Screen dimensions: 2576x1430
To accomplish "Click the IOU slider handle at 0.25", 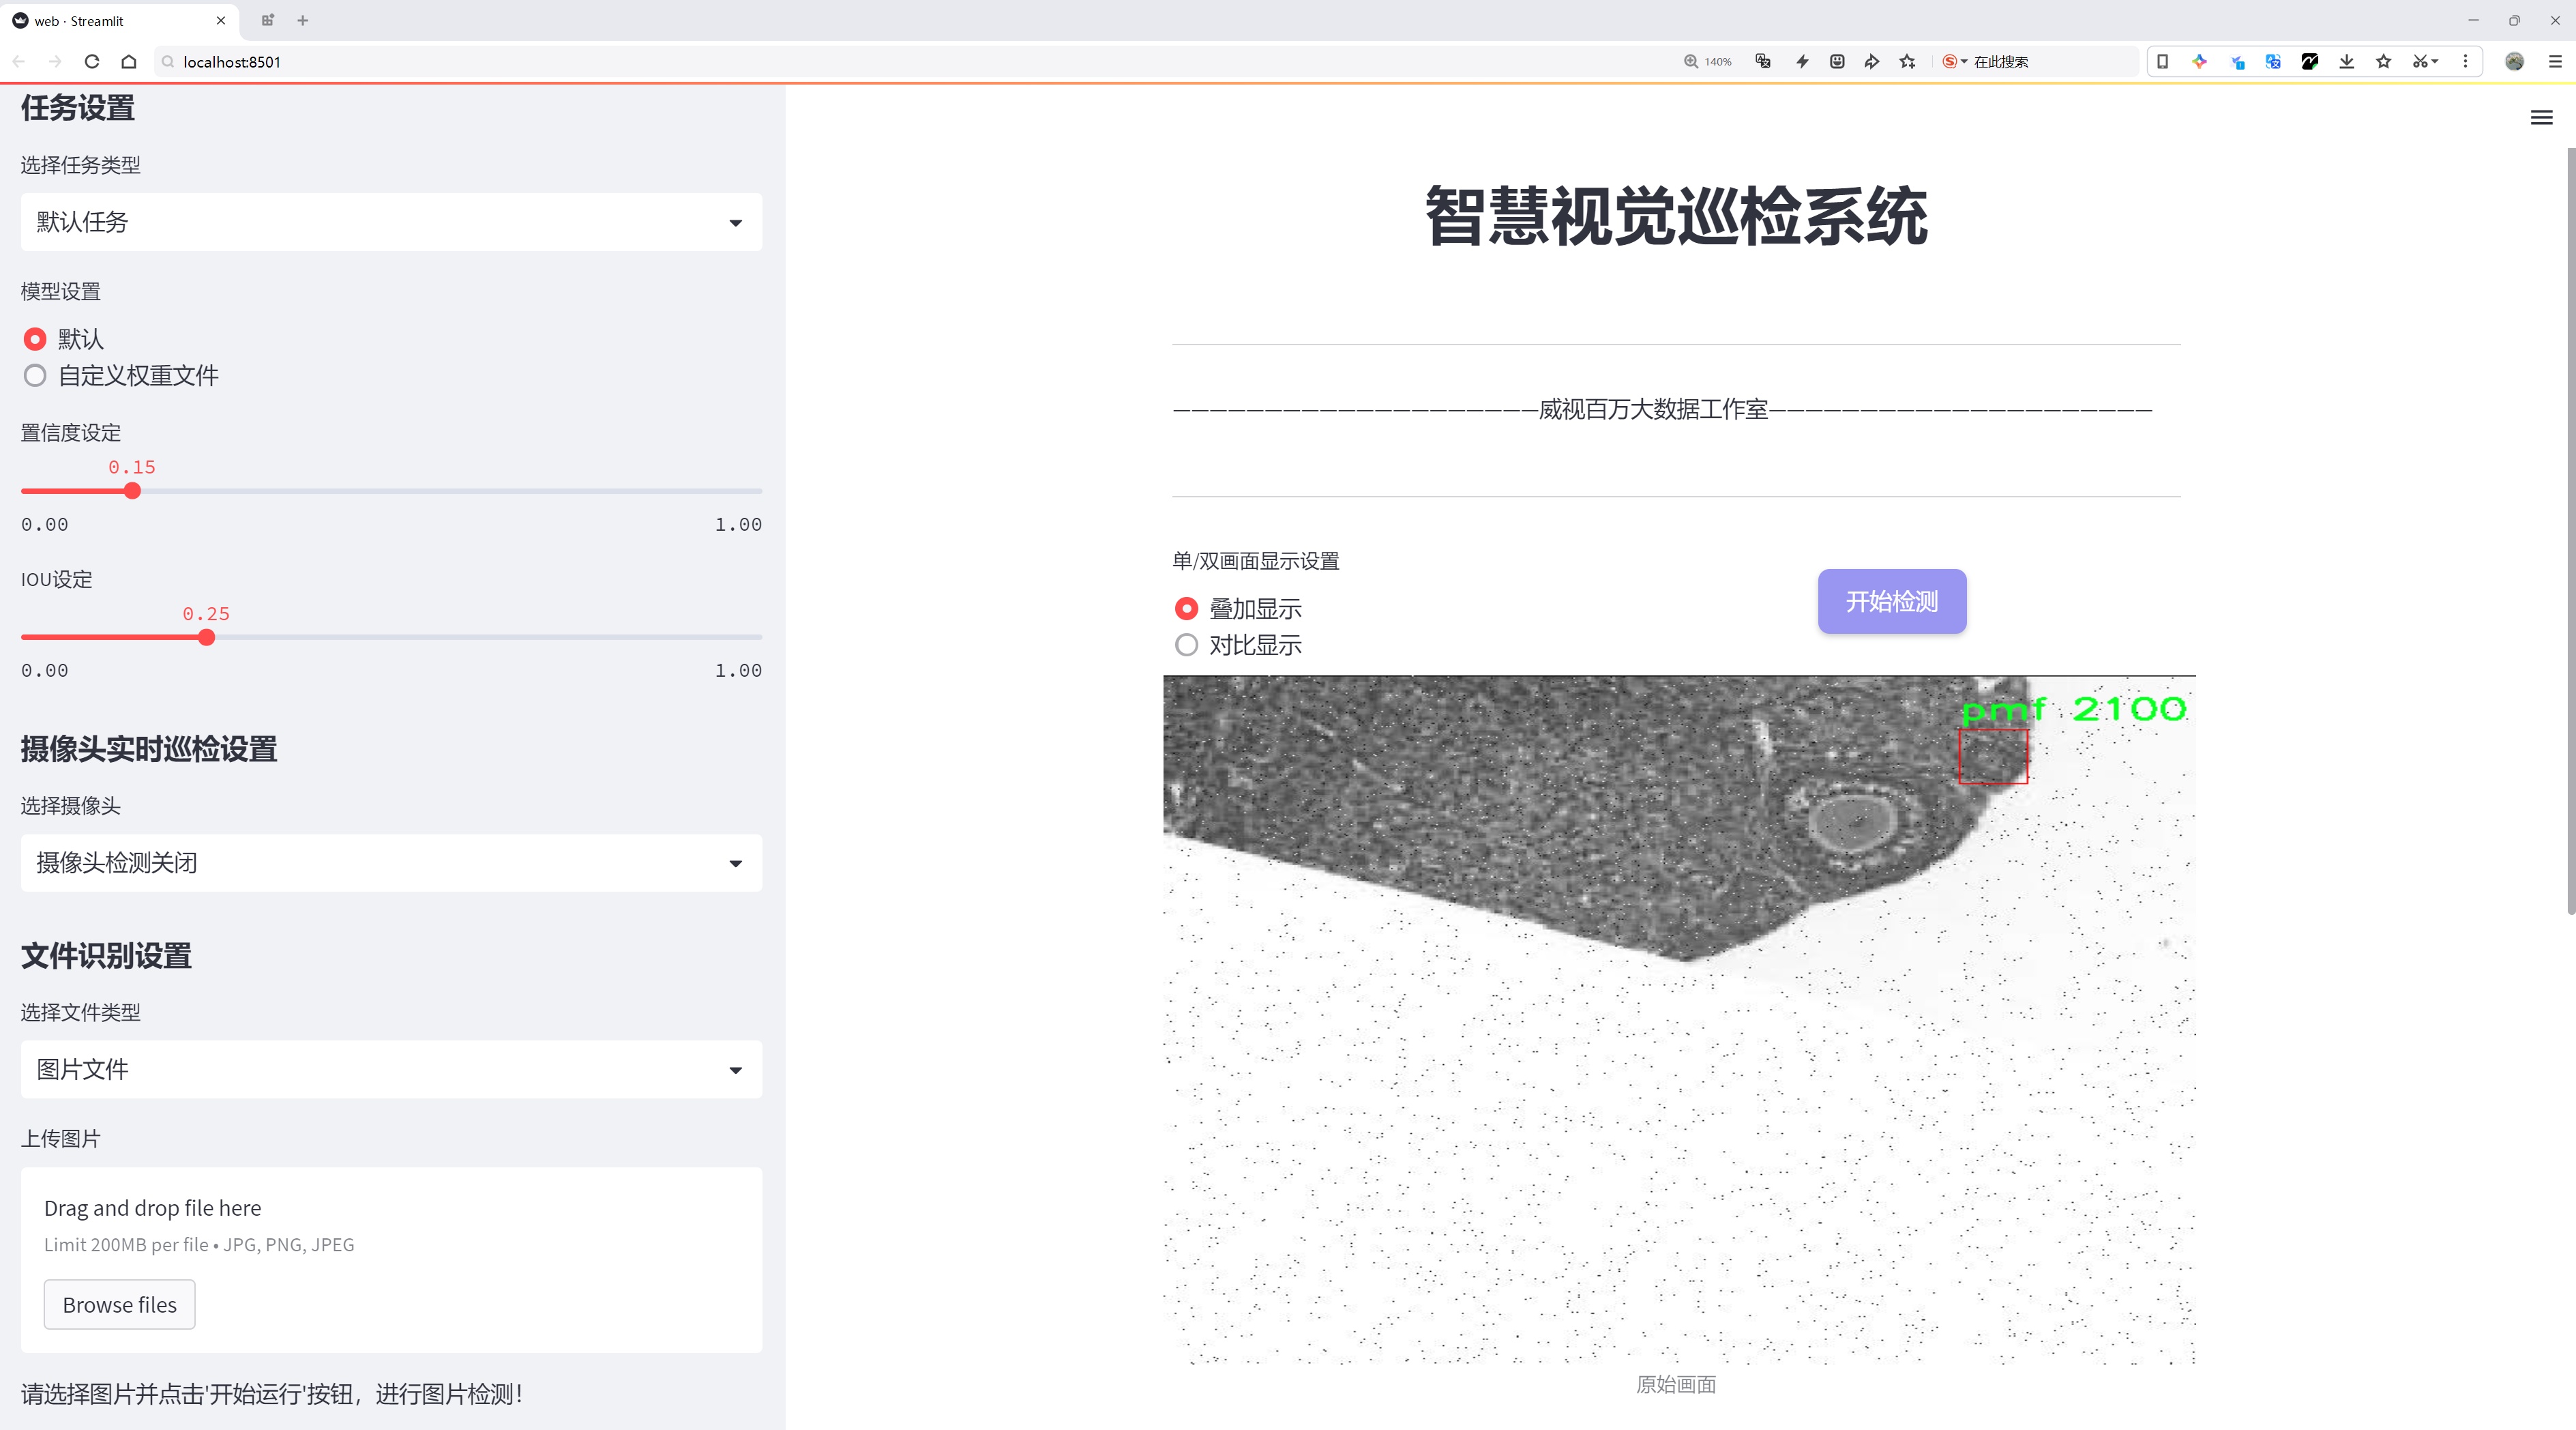I will [x=206, y=637].
